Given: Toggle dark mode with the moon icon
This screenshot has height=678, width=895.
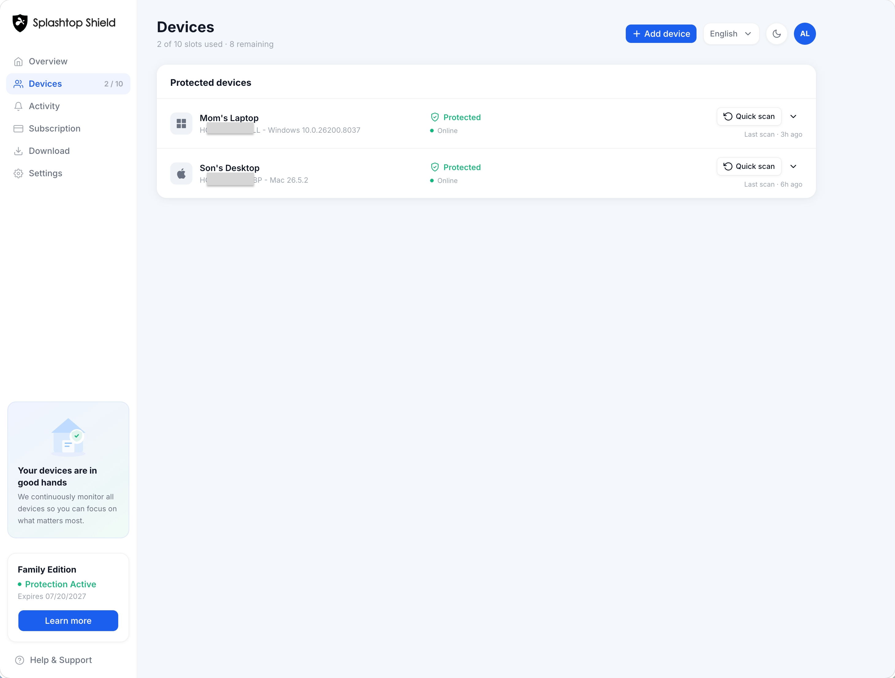Looking at the screenshot, I should click(776, 34).
